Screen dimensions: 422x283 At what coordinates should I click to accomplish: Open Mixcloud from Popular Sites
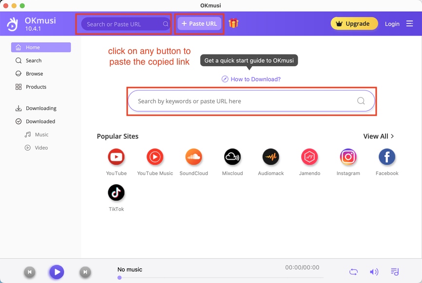point(232,157)
